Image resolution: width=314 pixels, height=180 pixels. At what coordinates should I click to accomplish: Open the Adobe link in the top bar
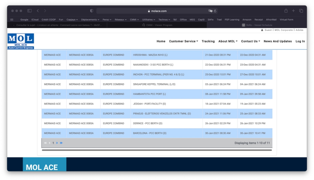299,30
